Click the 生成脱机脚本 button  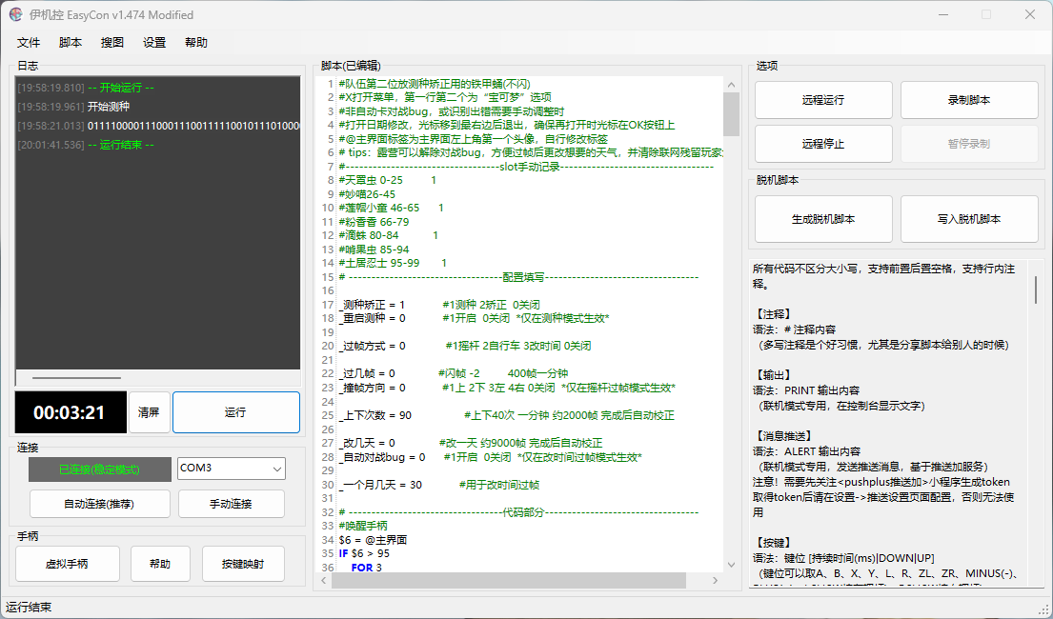(x=823, y=219)
